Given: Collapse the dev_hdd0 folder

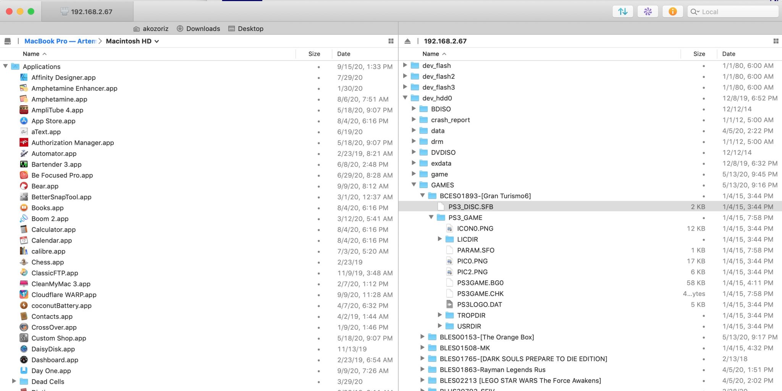Looking at the screenshot, I should pos(405,98).
